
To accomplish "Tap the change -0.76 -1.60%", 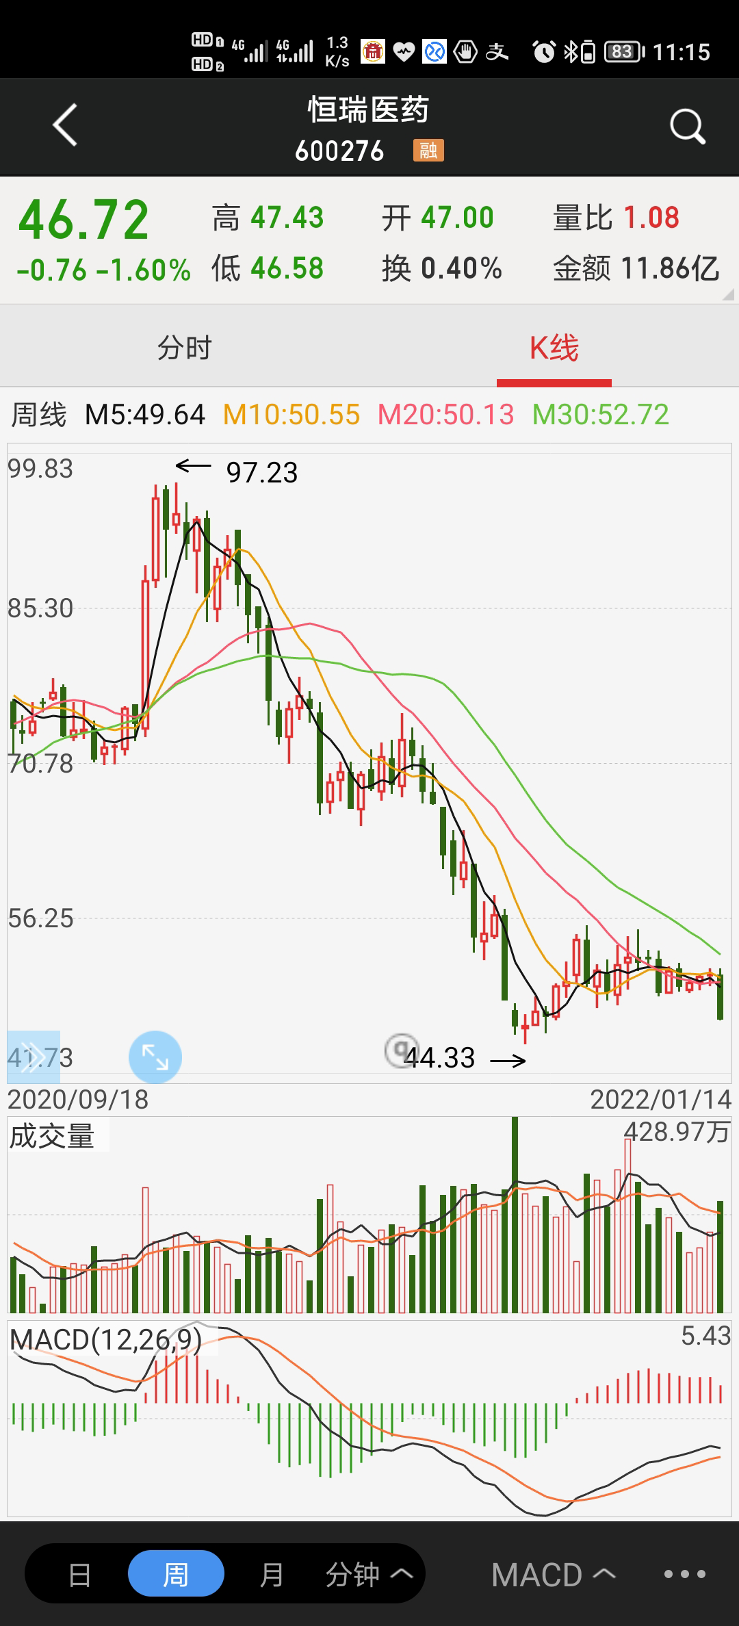I will pyautogui.click(x=103, y=270).
